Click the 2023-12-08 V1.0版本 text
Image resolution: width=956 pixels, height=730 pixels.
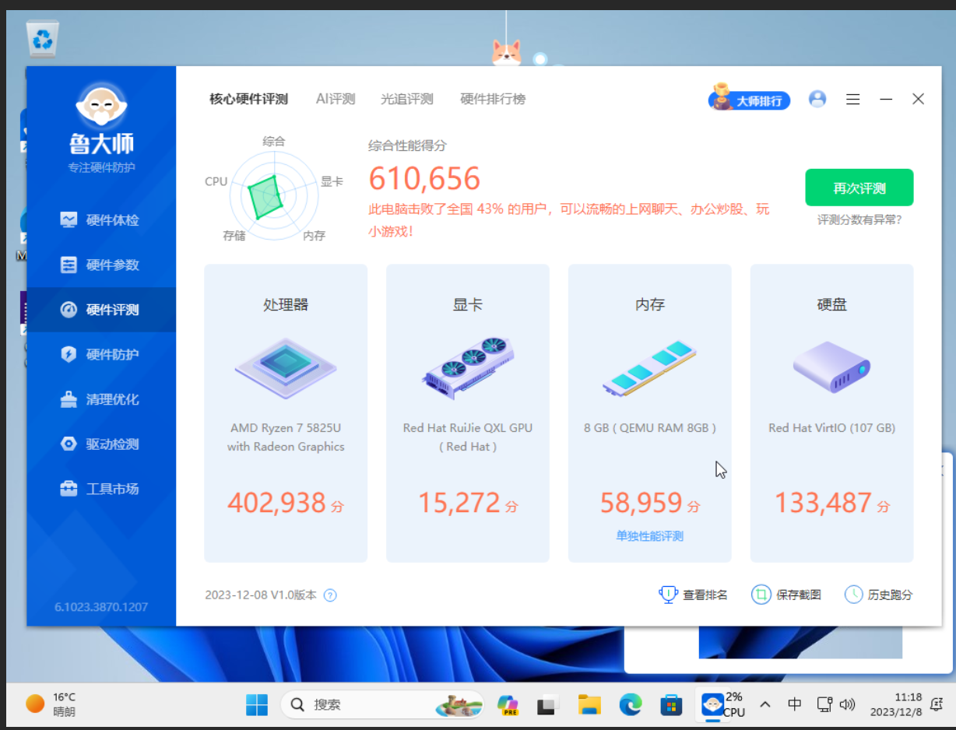pyautogui.click(x=261, y=595)
